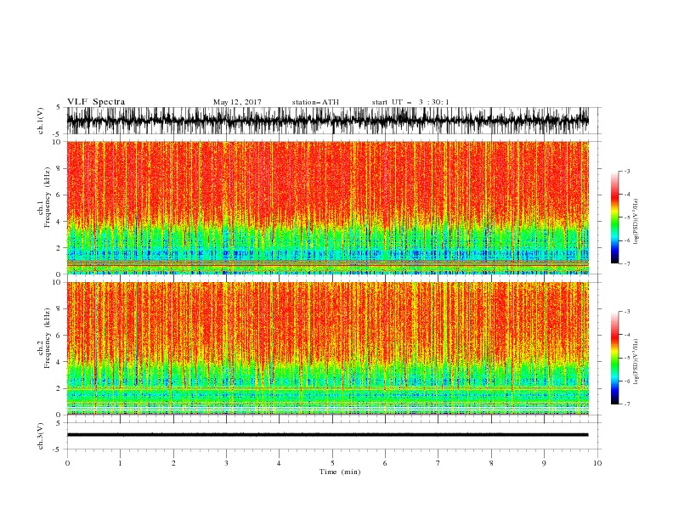Click inside the ch.2 spectrogram panel

tap(328, 348)
